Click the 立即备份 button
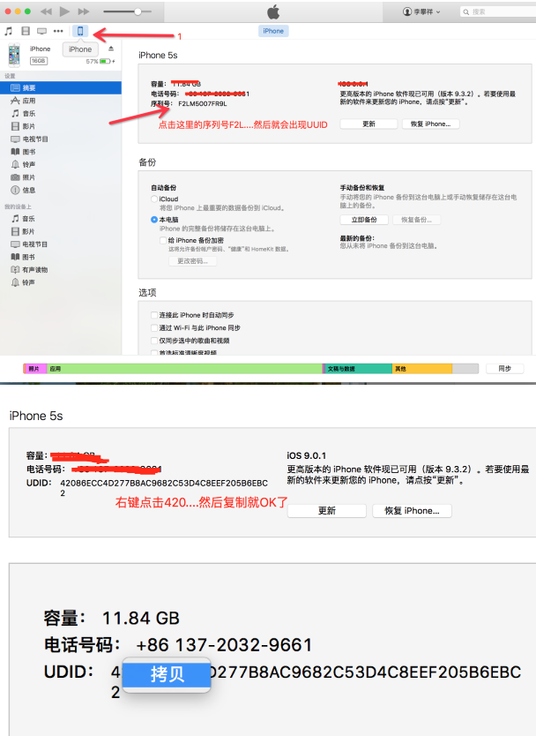Image resolution: width=536 pixels, height=736 pixels. tap(364, 220)
